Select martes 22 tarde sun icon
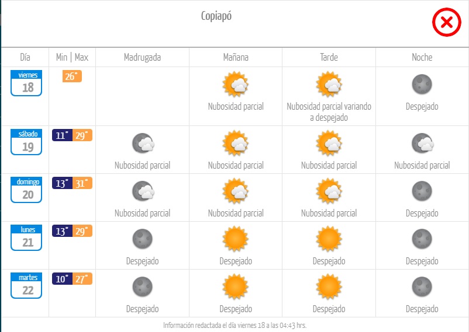This screenshot has height=332, width=469. pos(329,286)
